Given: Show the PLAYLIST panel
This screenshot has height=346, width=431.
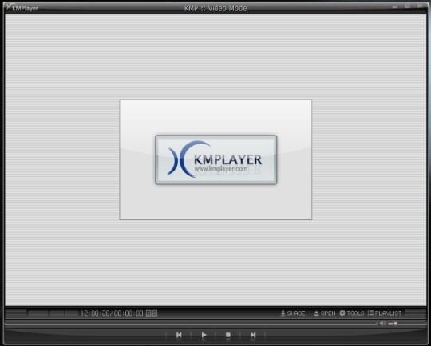Looking at the screenshot, I should pos(385,313).
